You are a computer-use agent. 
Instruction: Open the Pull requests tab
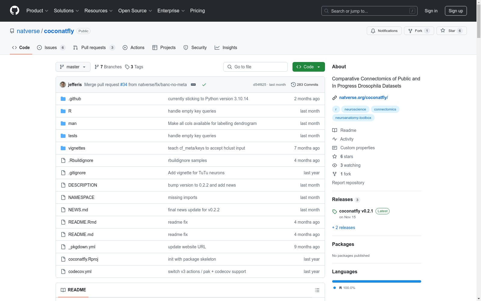(94, 48)
